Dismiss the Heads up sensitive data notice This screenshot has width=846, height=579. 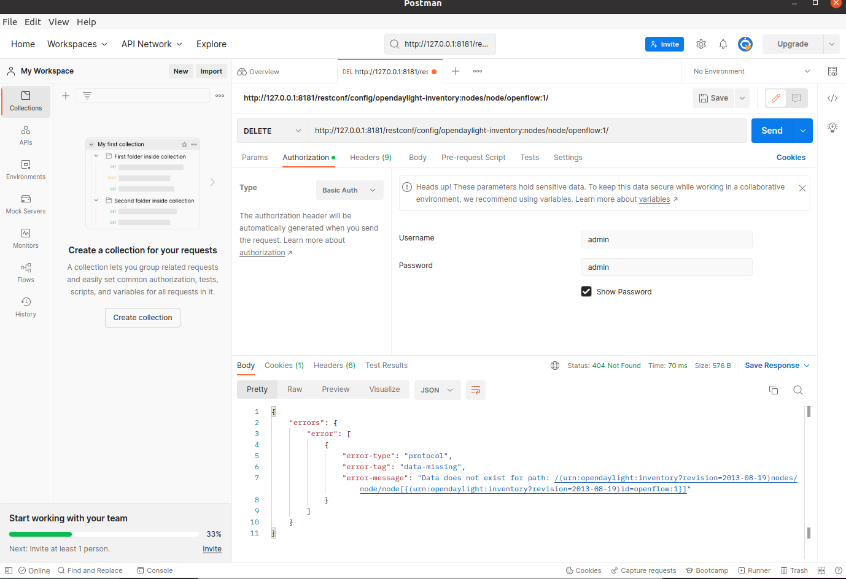point(802,188)
